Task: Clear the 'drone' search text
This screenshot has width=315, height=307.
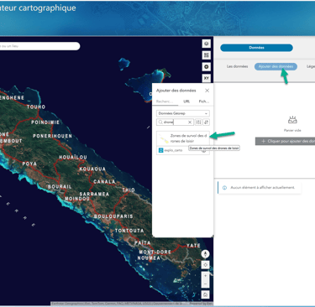Action: coord(190,122)
